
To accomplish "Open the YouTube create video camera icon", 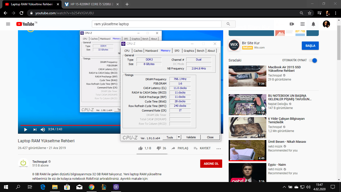I will [292, 24].
